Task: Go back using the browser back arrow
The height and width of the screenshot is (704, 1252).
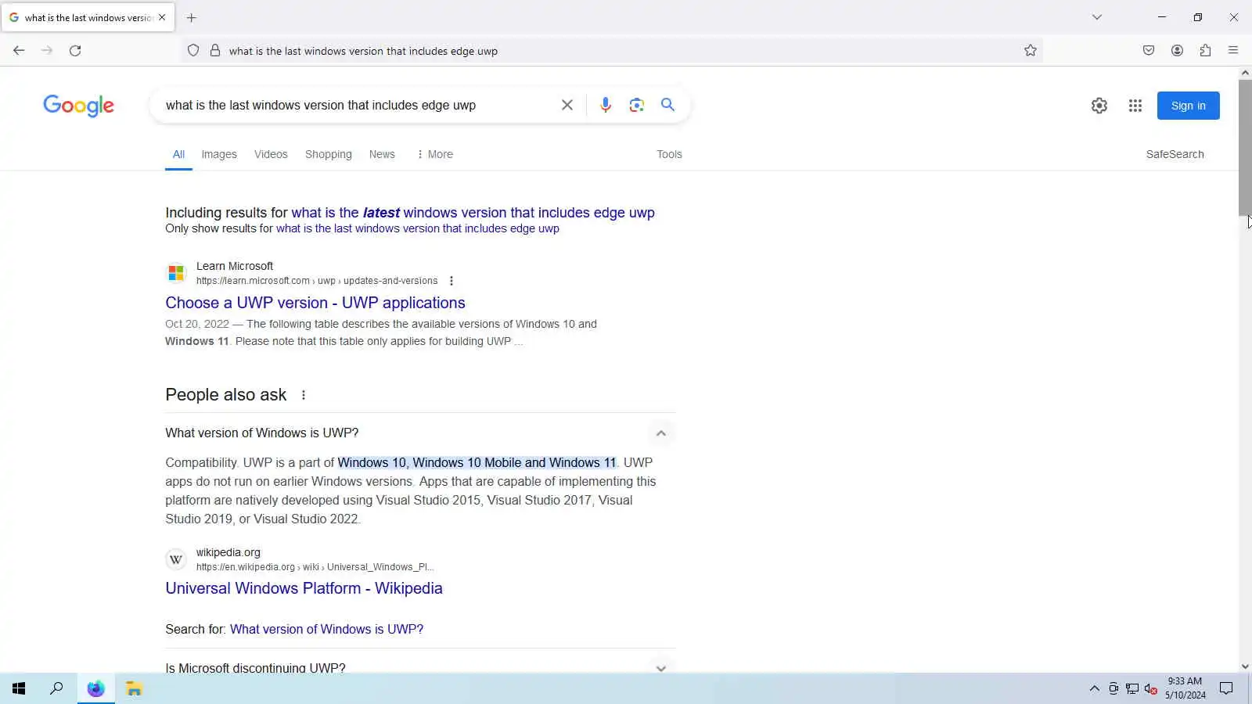Action: pyautogui.click(x=19, y=51)
